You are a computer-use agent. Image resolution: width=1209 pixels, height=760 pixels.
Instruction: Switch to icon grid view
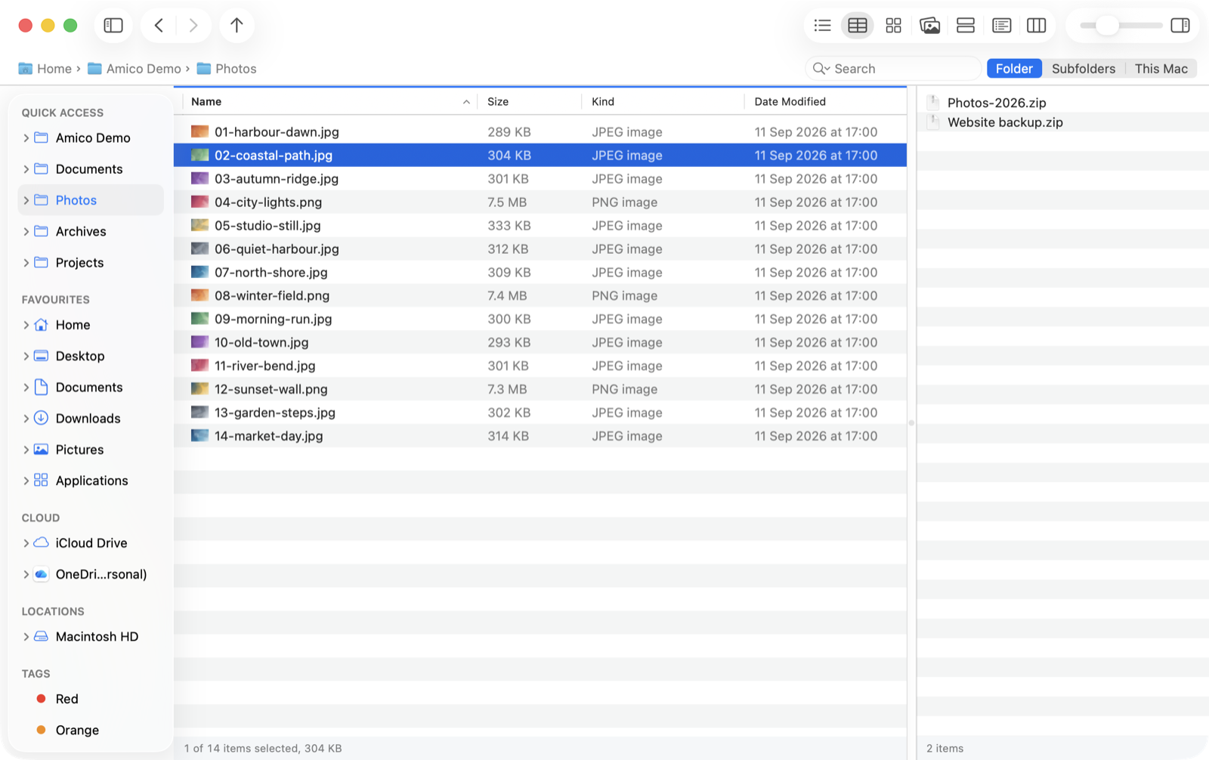pyautogui.click(x=893, y=26)
